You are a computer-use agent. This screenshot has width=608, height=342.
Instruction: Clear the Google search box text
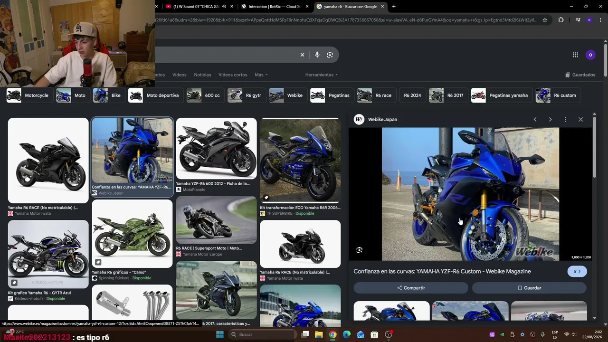pyautogui.click(x=302, y=55)
